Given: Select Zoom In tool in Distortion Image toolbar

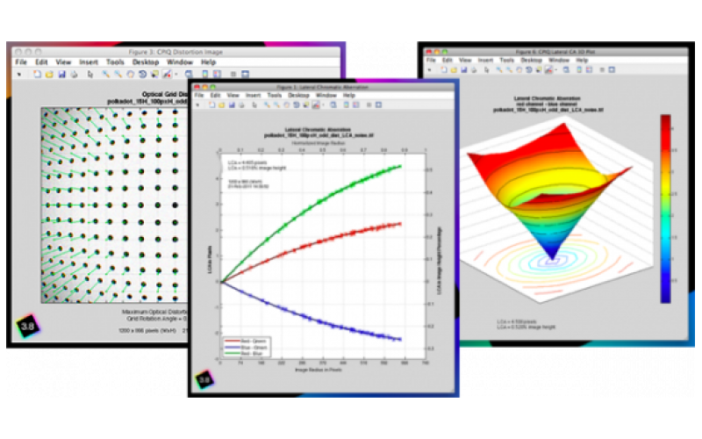Looking at the screenshot, I should [x=105, y=75].
